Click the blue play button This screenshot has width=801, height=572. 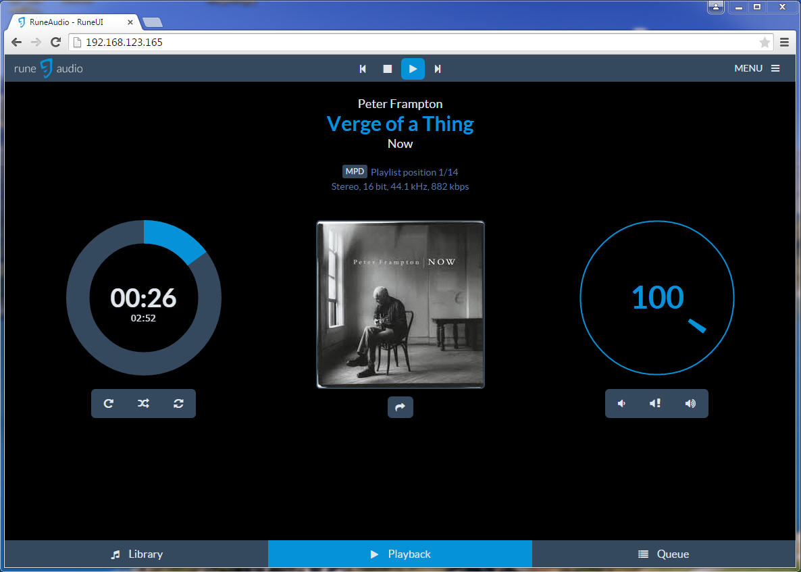coord(413,68)
